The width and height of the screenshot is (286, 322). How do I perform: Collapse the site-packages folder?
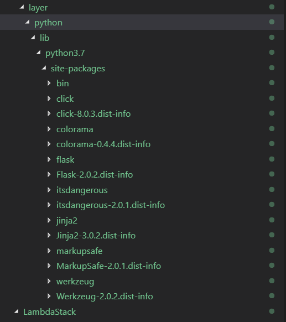click(x=44, y=68)
